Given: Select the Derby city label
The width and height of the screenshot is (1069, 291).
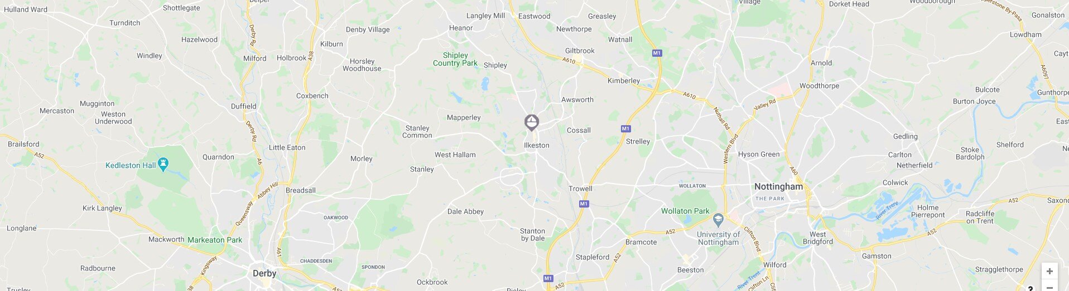Looking at the screenshot, I should [x=264, y=273].
